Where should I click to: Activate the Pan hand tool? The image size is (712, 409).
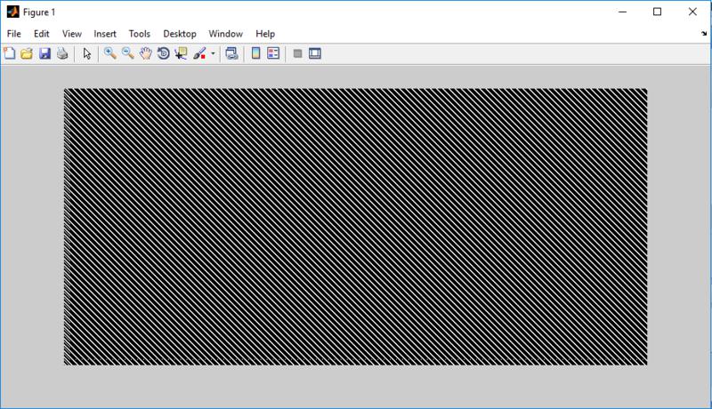(146, 53)
